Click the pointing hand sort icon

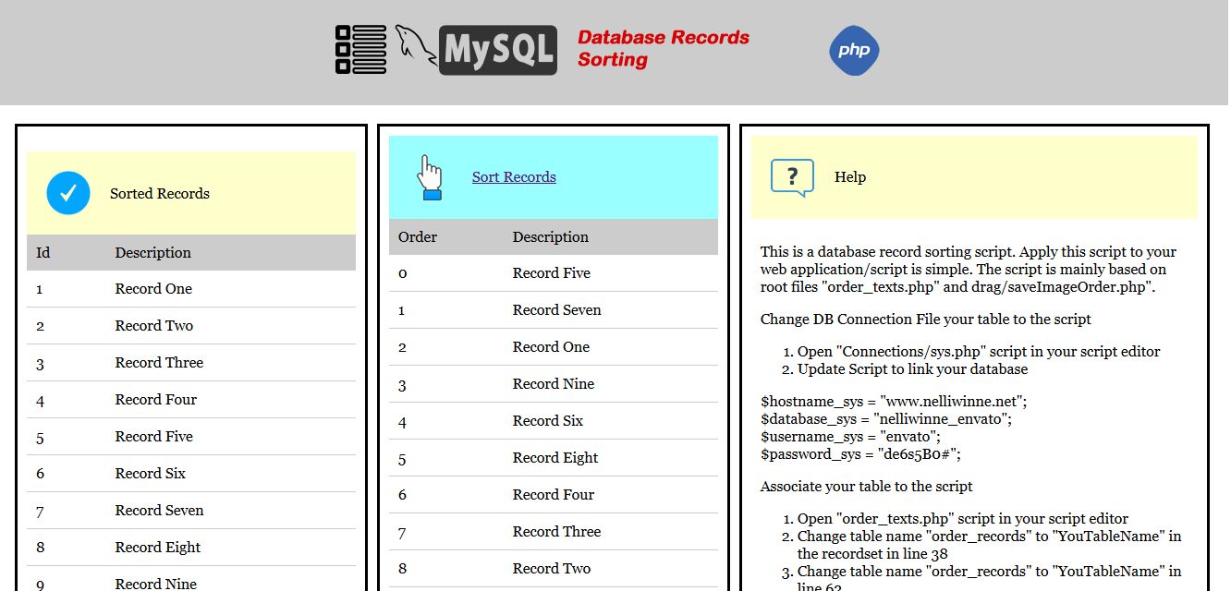[x=431, y=177]
